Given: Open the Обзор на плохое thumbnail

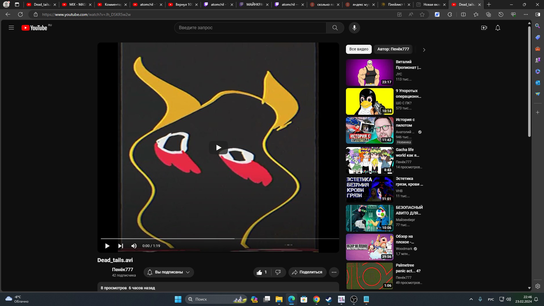Looking at the screenshot, I should click(x=370, y=247).
